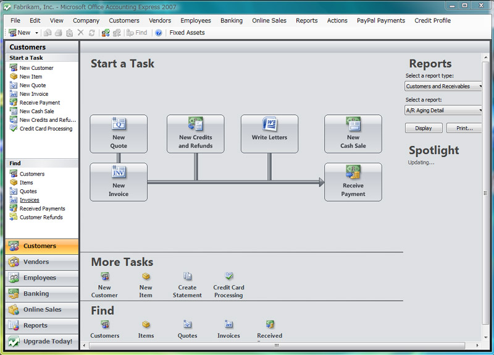Click the Receive Payment flowchart tile
The image size is (494, 355).
(353, 182)
